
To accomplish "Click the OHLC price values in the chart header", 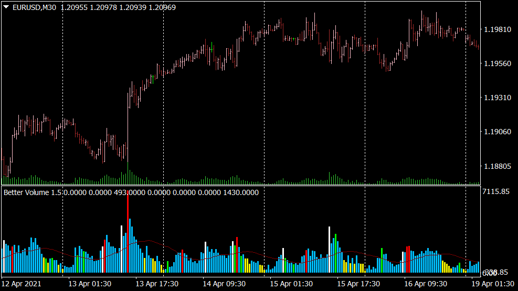I will (x=118, y=7).
